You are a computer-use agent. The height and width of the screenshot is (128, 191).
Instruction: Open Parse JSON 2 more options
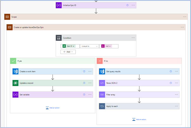176,83
